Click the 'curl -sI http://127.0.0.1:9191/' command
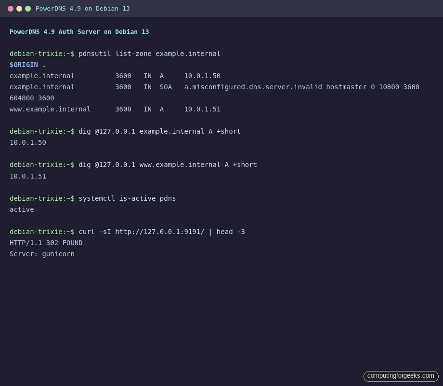Screen dimensions: 443x386 (x=141, y=232)
